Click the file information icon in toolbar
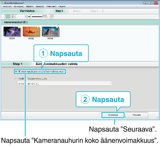Screen dimensions: 160x147 coord(52,17)
